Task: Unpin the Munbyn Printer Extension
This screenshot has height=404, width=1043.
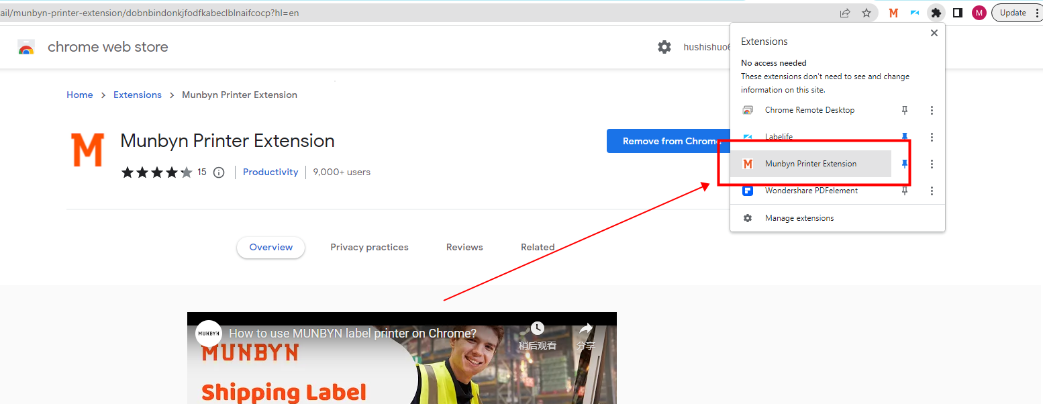Action: (905, 164)
